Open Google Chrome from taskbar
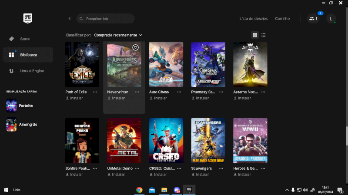This screenshot has height=195, width=348. pyautogui.click(x=139, y=190)
